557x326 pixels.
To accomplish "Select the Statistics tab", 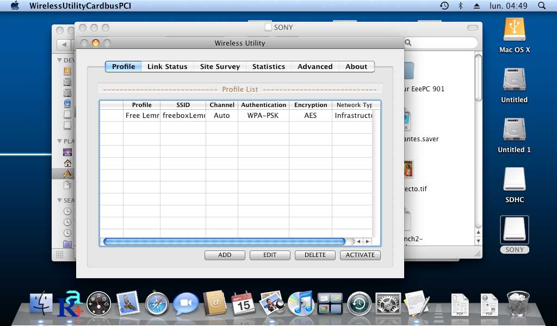I will click(269, 67).
